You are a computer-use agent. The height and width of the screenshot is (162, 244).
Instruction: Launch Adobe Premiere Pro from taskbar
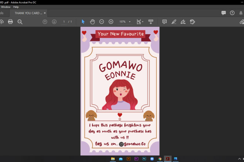pyautogui.click(x=136, y=159)
